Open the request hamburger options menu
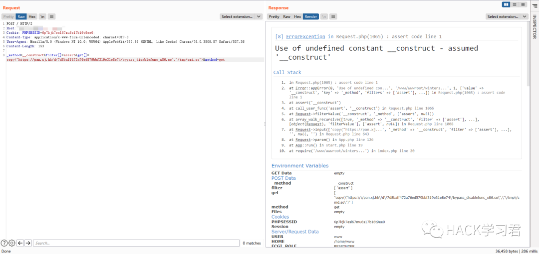 52,16
